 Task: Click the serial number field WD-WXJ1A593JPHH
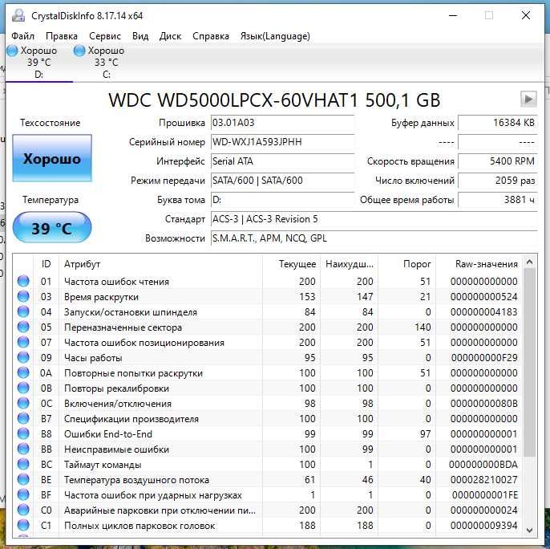coord(282,142)
